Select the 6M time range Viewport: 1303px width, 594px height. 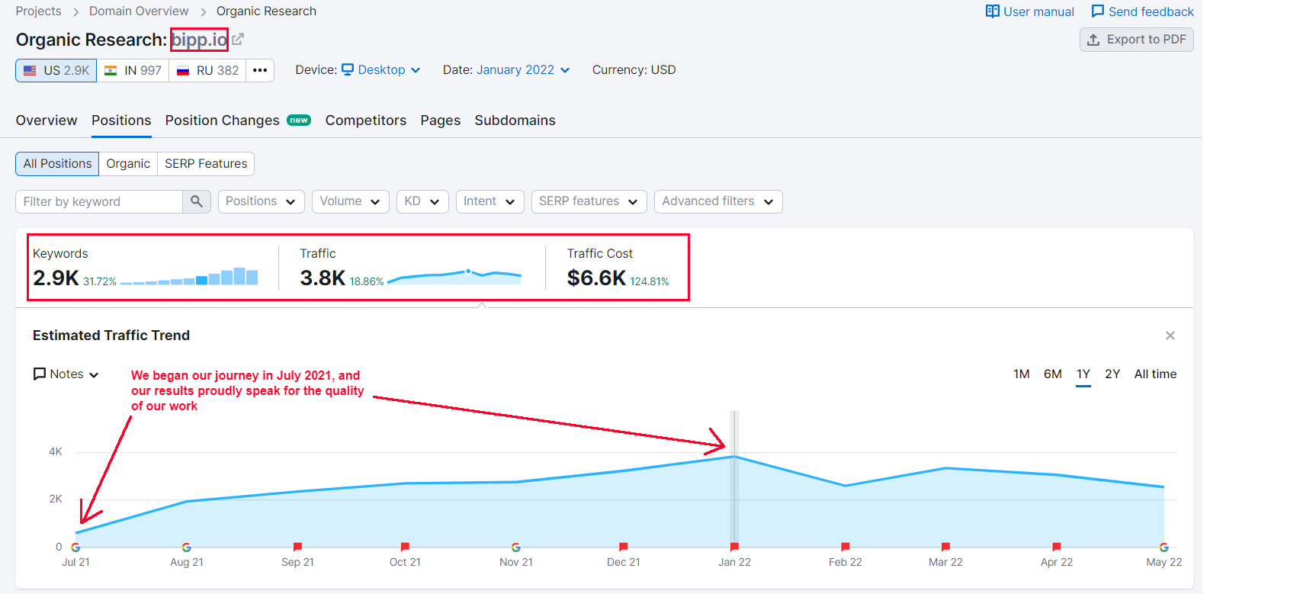[1053, 374]
